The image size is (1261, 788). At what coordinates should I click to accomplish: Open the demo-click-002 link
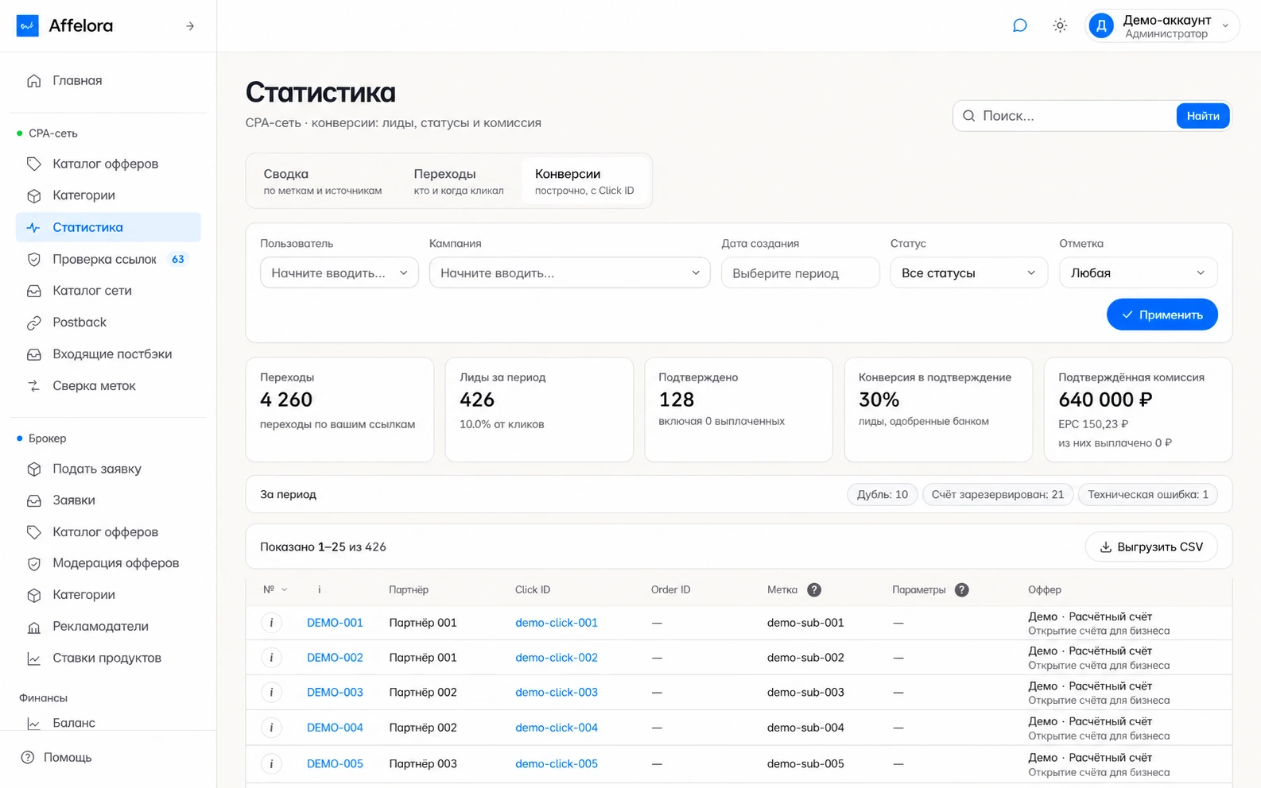557,658
